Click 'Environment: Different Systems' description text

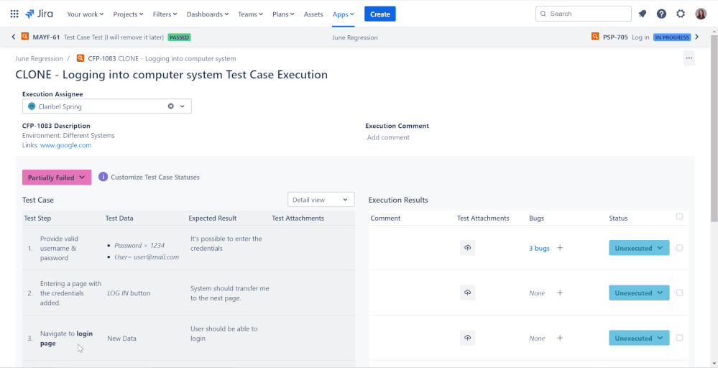68,135
